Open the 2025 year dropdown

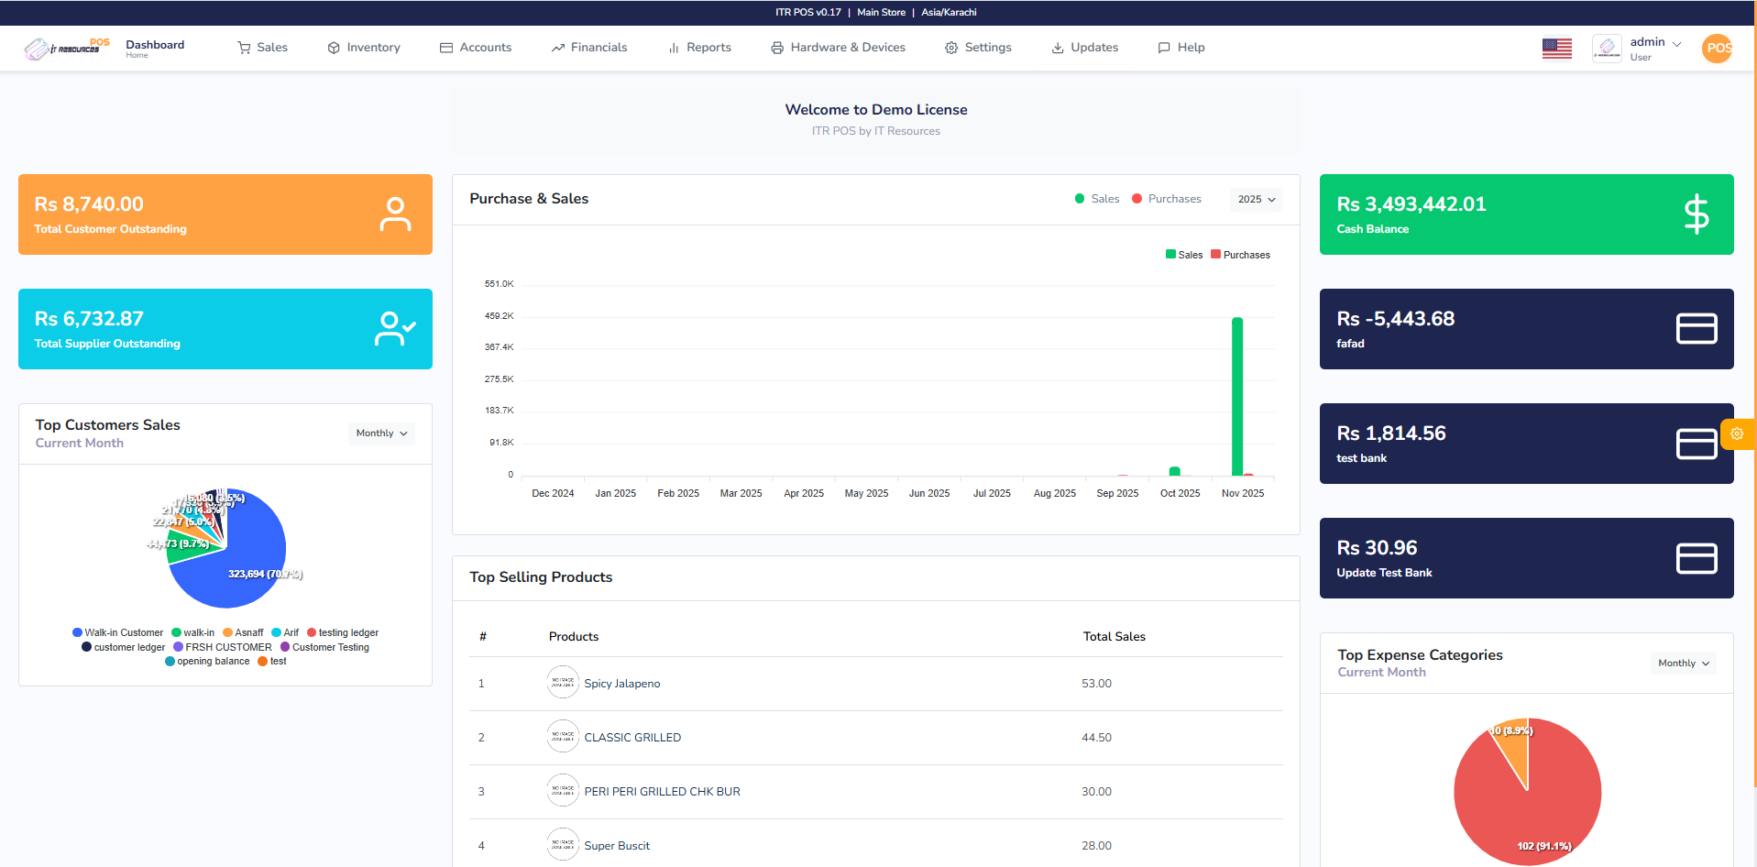(x=1256, y=199)
